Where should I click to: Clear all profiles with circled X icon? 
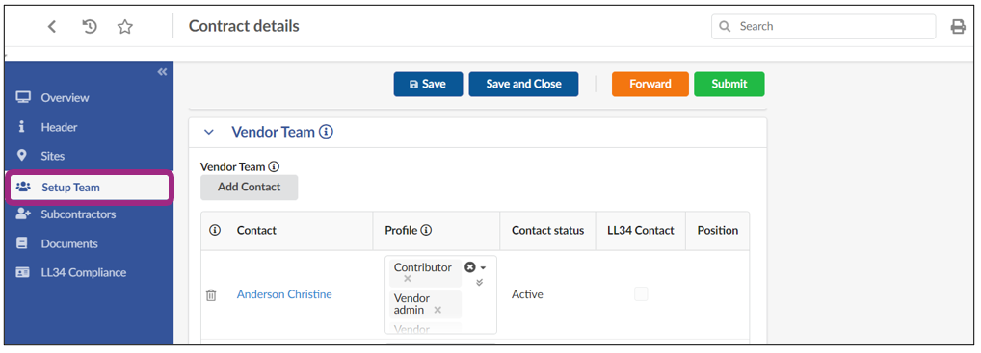click(470, 267)
